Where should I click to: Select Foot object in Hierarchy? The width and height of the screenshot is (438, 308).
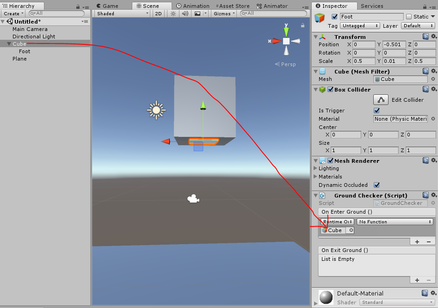[25, 51]
